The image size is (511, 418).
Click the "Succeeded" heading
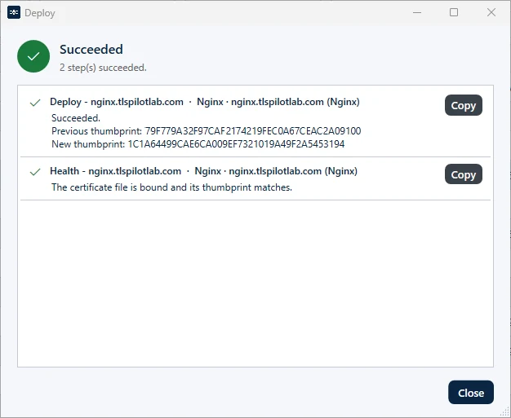pyautogui.click(x=91, y=50)
